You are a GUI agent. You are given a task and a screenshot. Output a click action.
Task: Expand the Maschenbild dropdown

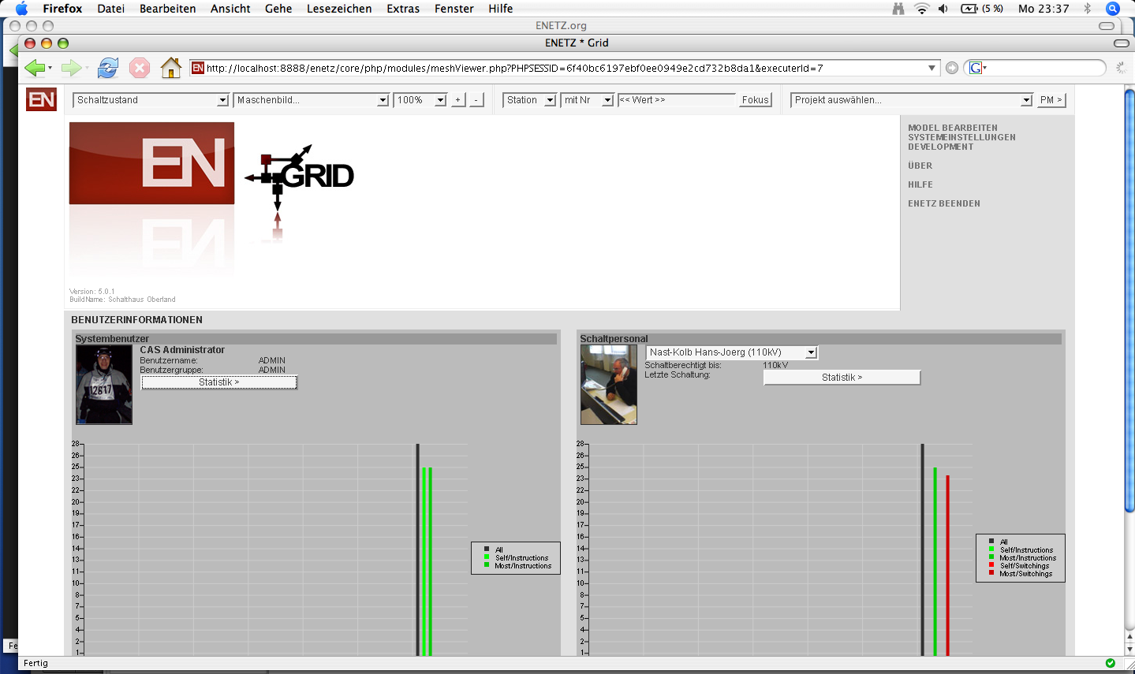coord(312,100)
